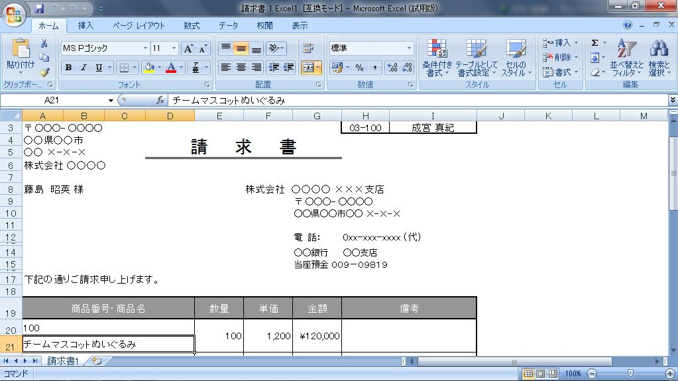
Task: Open conditional formatting (条件付き書式)
Action: [x=437, y=57]
